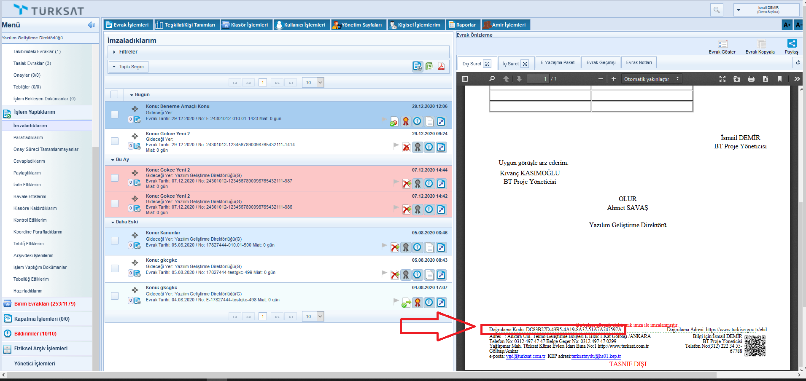Print the previewed document
Viewport: 806px width, 381px height.
[751, 79]
